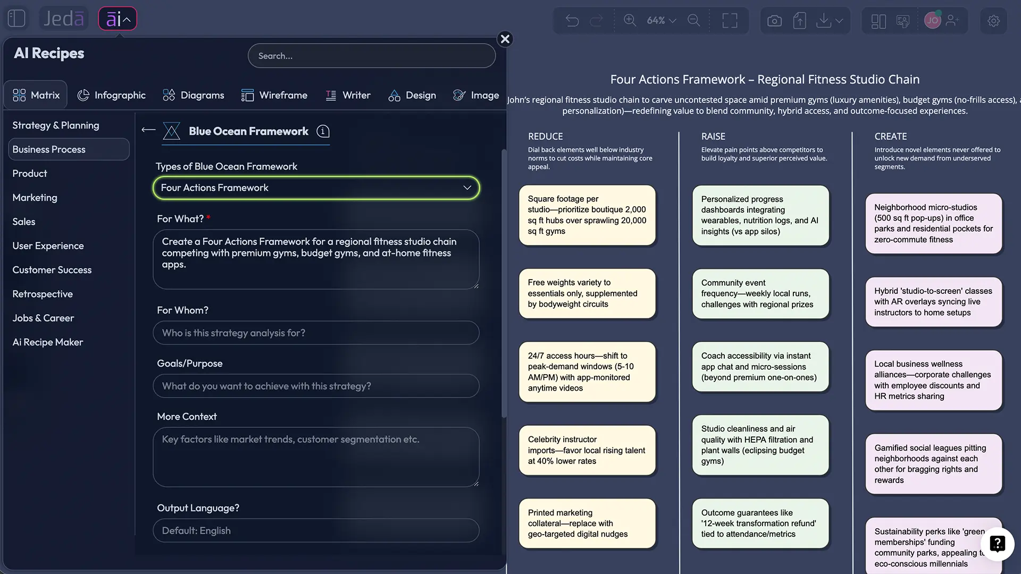The image size is (1021, 574).
Task: Click the Output Language field
Action: click(316, 531)
